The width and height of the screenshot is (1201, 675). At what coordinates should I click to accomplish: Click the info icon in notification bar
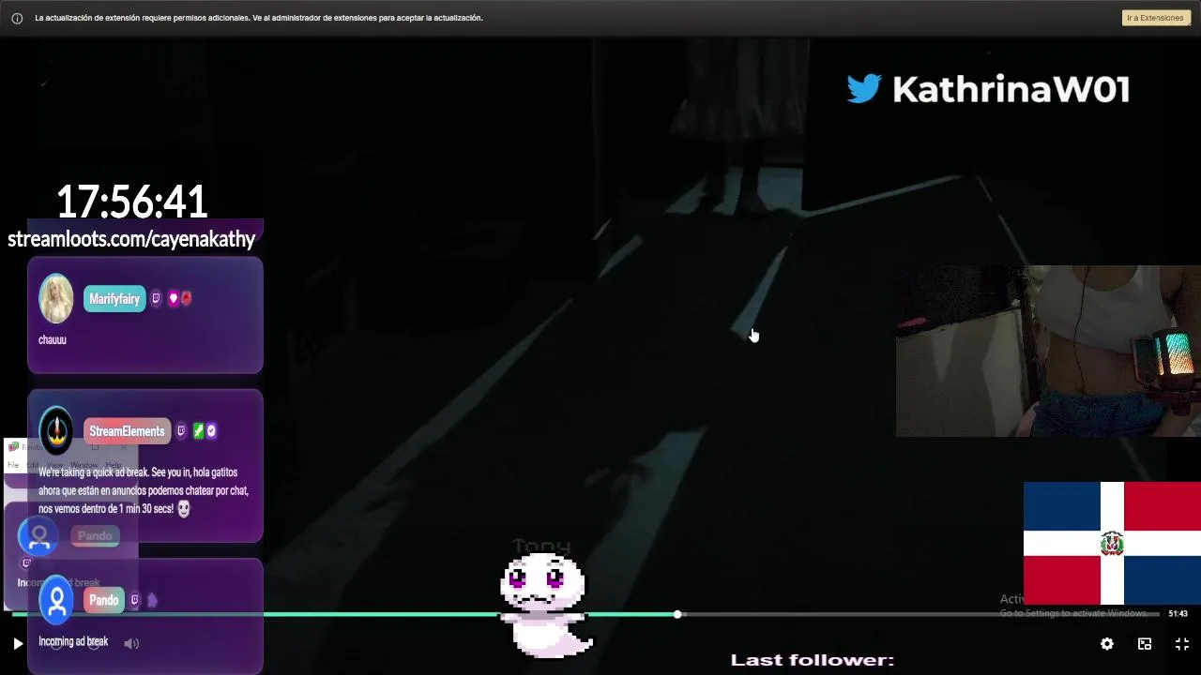coord(17,18)
